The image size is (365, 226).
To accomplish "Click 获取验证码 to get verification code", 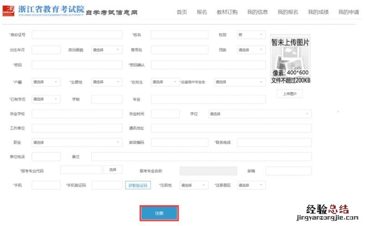I will tap(137, 185).
